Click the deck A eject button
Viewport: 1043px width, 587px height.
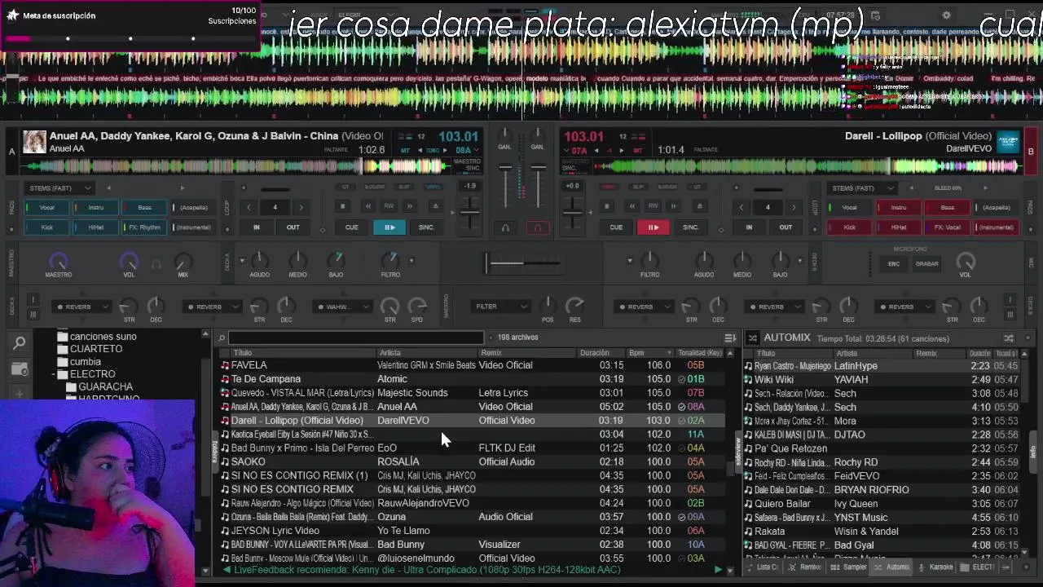click(435, 206)
